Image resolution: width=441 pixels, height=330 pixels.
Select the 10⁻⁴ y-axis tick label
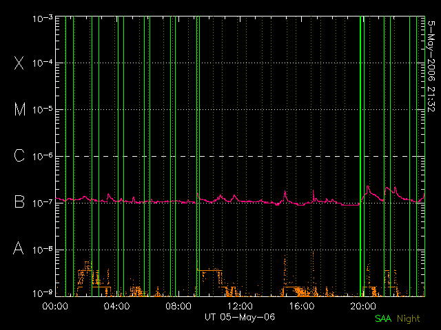click(43, 63)
